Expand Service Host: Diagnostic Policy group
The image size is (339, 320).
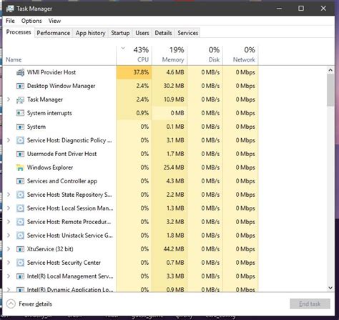pyautogui.click(x=9, y=140)
